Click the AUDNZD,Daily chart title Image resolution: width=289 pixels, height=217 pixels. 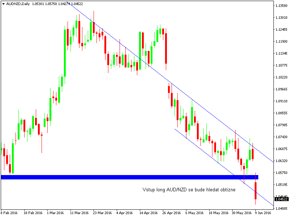18,4
